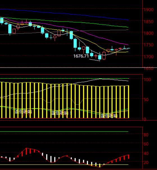Click the 1650 price axis label
Image resolution: width=157 pixels, height=170 pixels.
tap(149, 69)
